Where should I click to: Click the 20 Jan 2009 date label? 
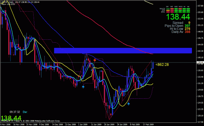click(109, 124)
